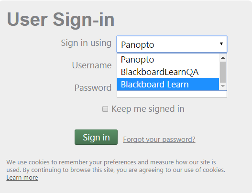The height and width of the screenshot is (193, 252).
Task: Click the list scrollbar down arrow
Action: pos(223,86)
